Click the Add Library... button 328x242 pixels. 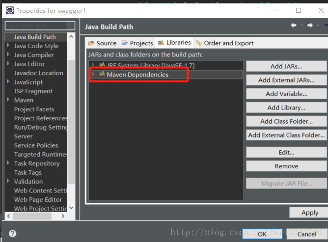click(286, 108)
